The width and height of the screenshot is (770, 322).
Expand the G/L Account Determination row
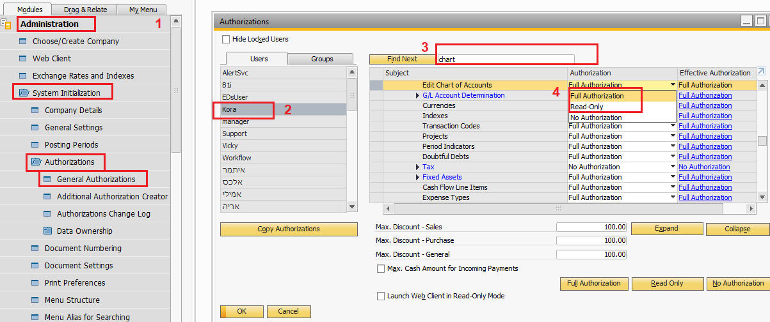point(418,96)
